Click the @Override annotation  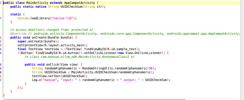click(x=18, y=34)
